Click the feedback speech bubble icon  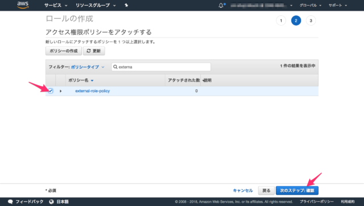pos(10,201)
